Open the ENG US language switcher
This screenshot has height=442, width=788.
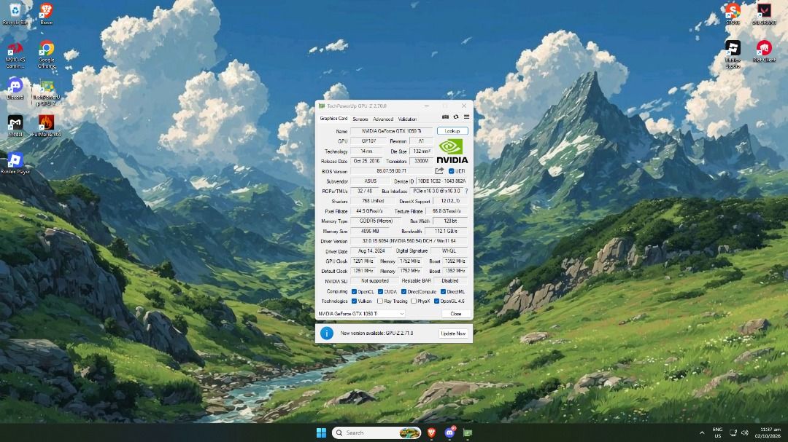pos(718,433)
